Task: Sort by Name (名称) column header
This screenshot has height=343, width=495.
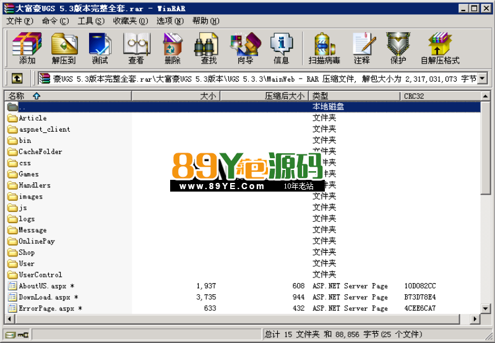Action: [68, 96]
